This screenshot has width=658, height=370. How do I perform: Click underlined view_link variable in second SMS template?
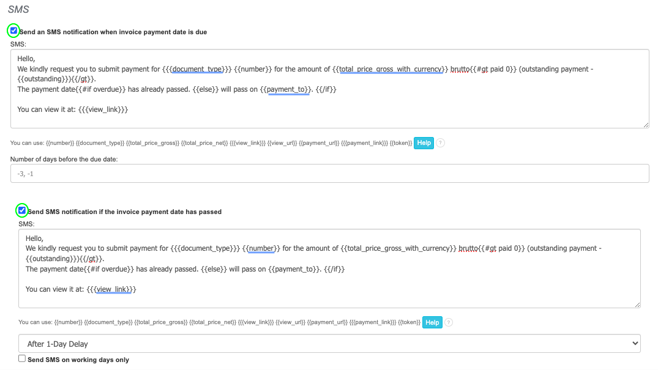tap(113, 289)
